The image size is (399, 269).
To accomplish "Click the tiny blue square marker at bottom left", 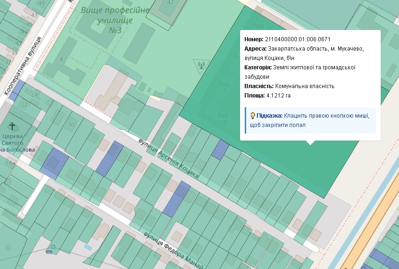I will [x=49, y=253].
